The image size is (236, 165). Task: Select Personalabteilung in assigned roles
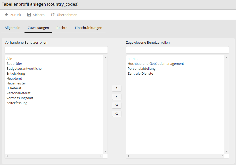(x=142, y=69)
